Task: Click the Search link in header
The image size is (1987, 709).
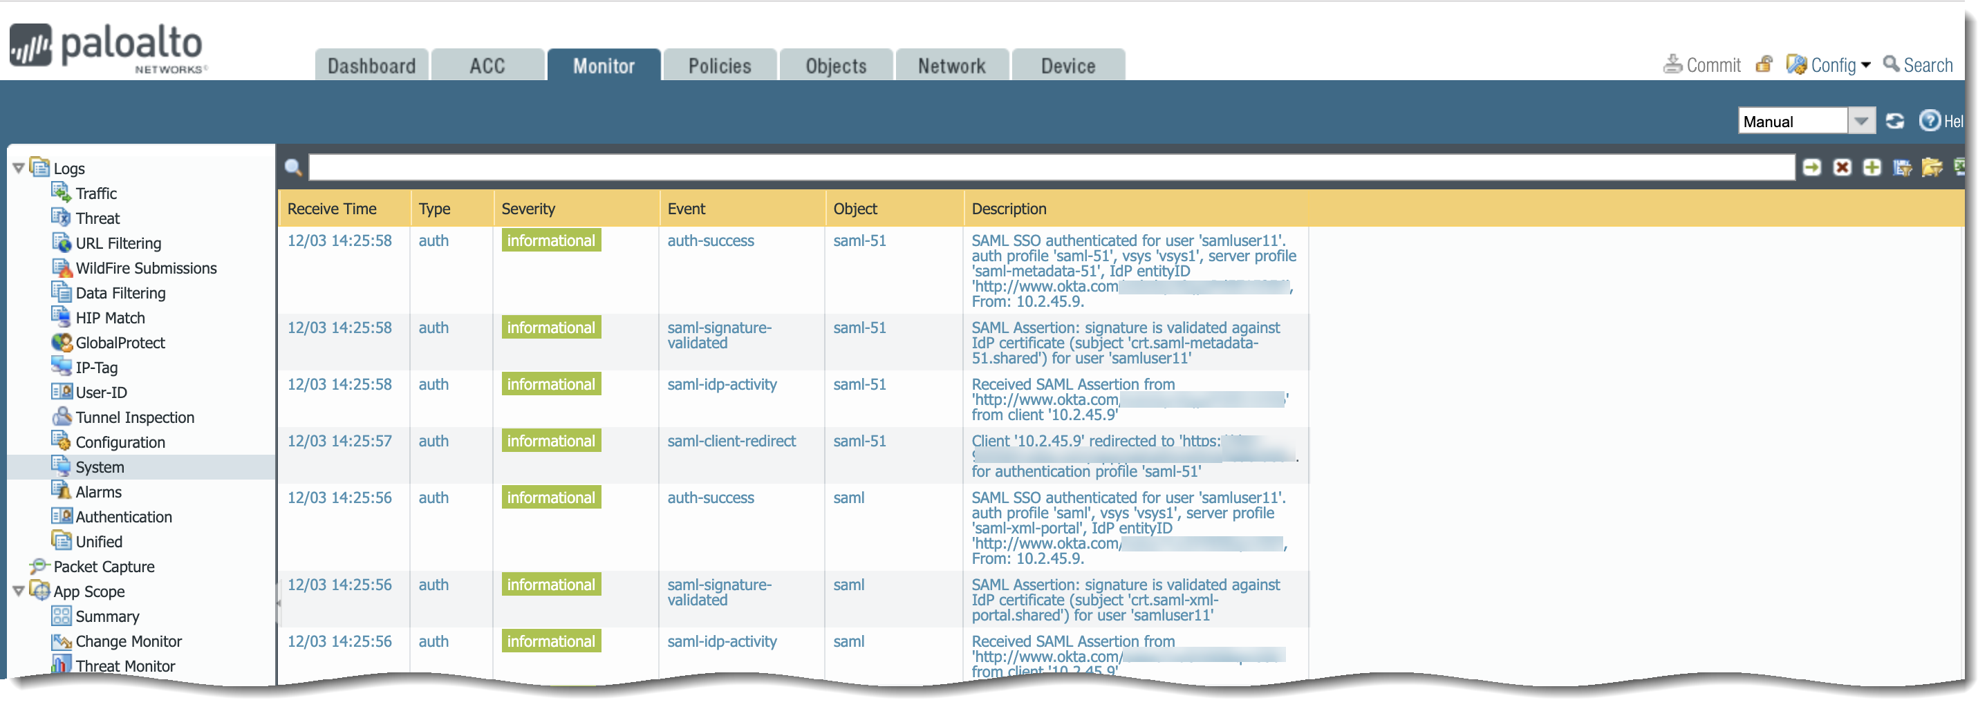Action: (x=1919, y=66)
